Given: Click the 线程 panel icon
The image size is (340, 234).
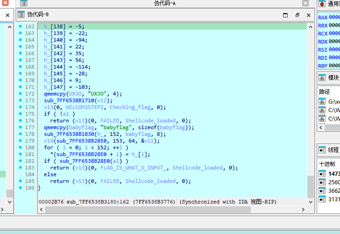Looking at the screenshot, I should point(322,150).
